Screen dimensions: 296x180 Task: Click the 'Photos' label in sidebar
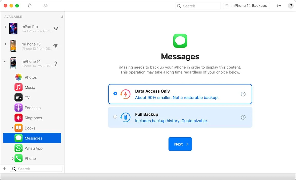(x=31, y=77)
